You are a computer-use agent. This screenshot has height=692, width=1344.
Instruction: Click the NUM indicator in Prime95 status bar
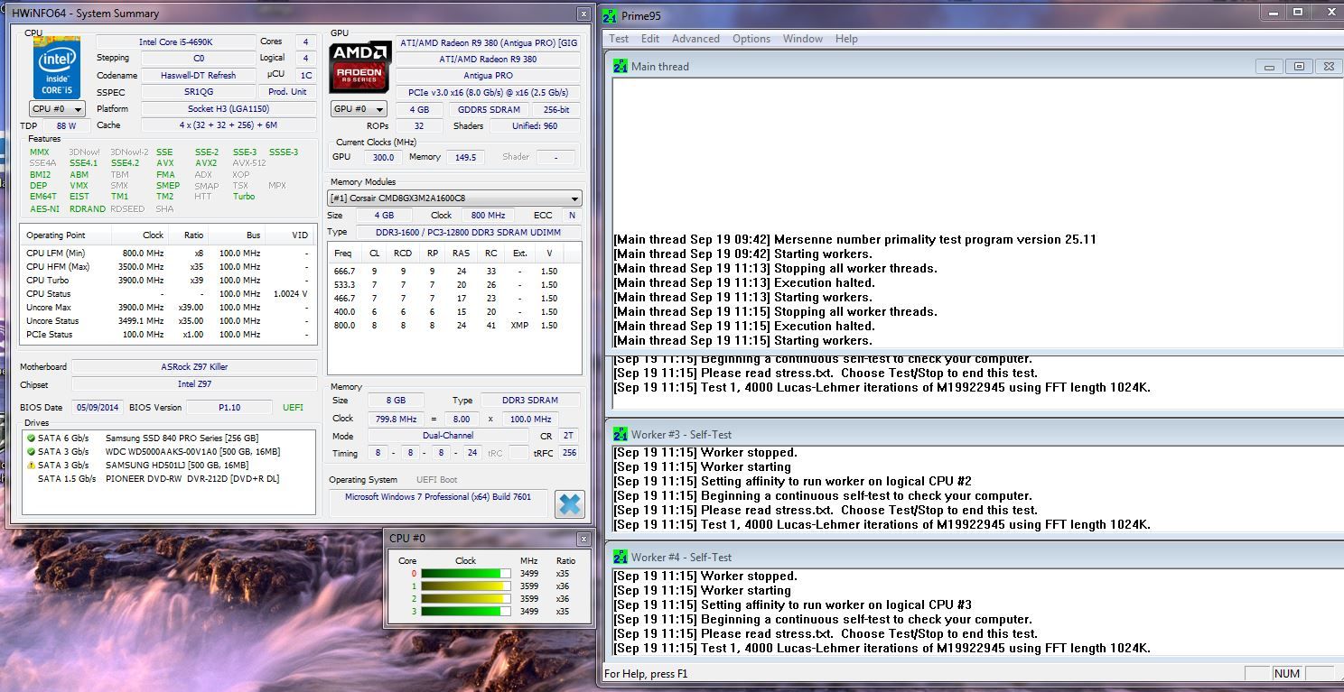[x=1286, y=674]
